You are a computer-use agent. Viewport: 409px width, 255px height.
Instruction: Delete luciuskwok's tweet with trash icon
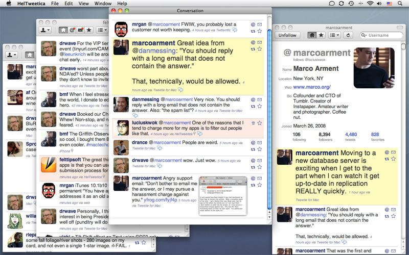click(253, 123)
